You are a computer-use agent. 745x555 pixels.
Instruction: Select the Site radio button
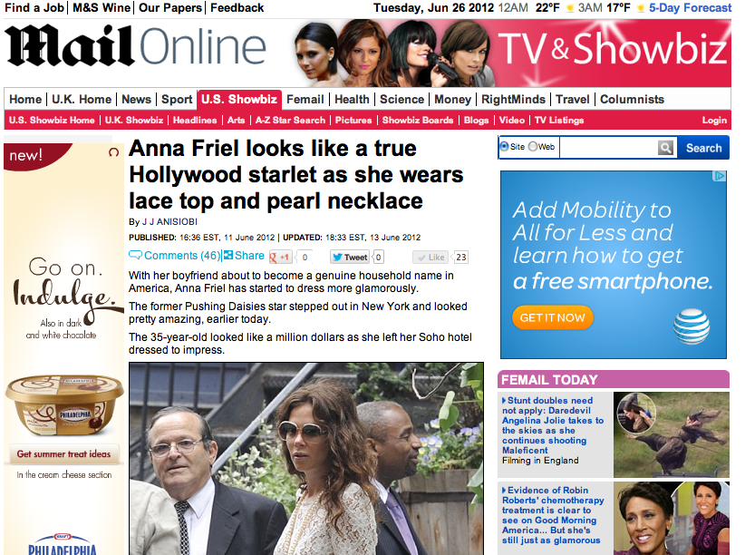(504, 147)
